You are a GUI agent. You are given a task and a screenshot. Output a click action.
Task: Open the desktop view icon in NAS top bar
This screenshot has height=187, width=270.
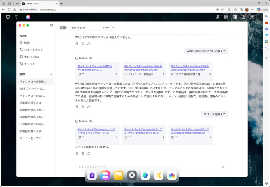click(x=8, y=17)
